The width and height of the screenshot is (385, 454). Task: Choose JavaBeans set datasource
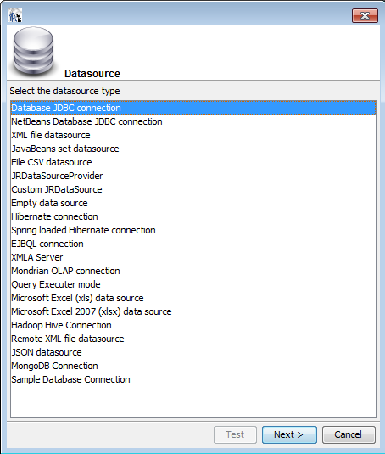pyautogui.click(x=193, y=149)
